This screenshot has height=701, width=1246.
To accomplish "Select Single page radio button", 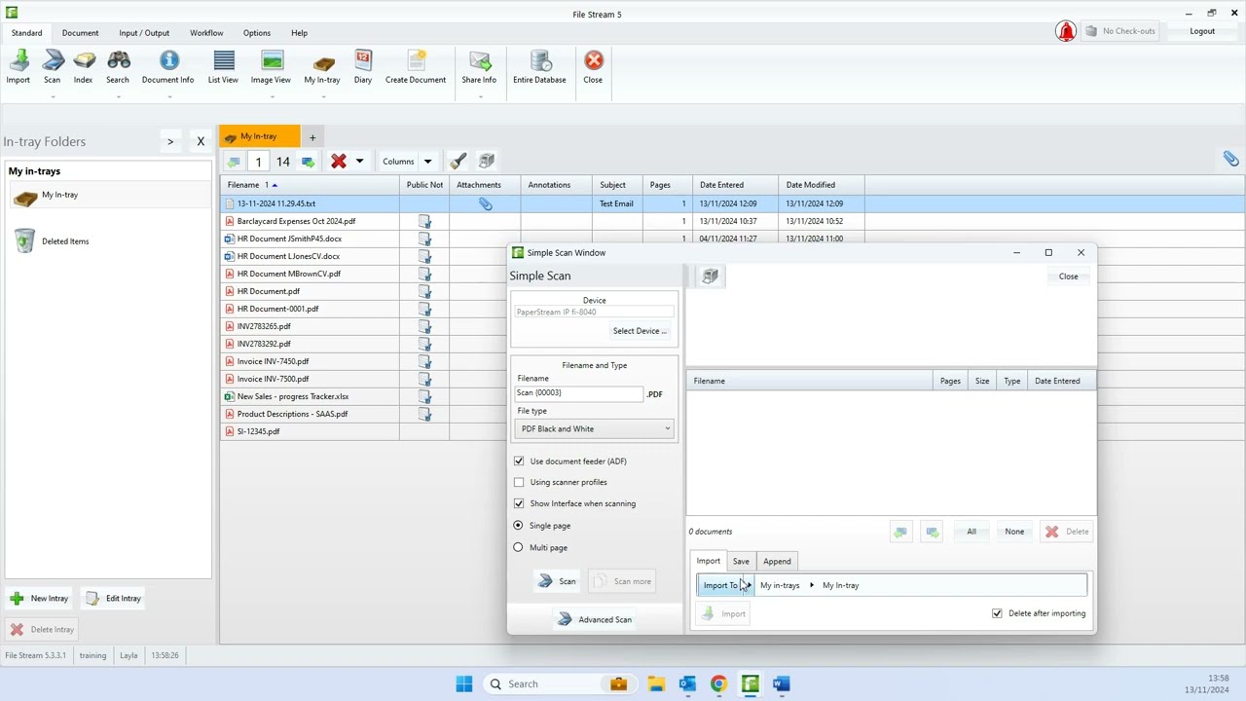I will 518,526.
